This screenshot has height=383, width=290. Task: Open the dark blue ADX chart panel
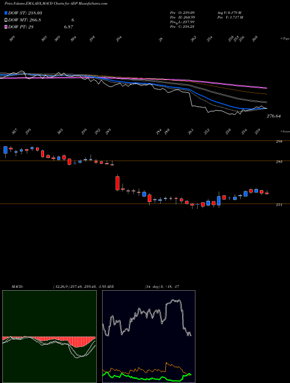148,337
